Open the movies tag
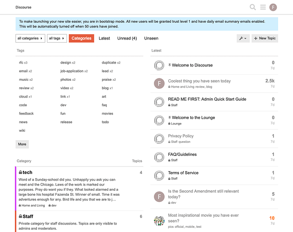 click(x=107, y=113)
